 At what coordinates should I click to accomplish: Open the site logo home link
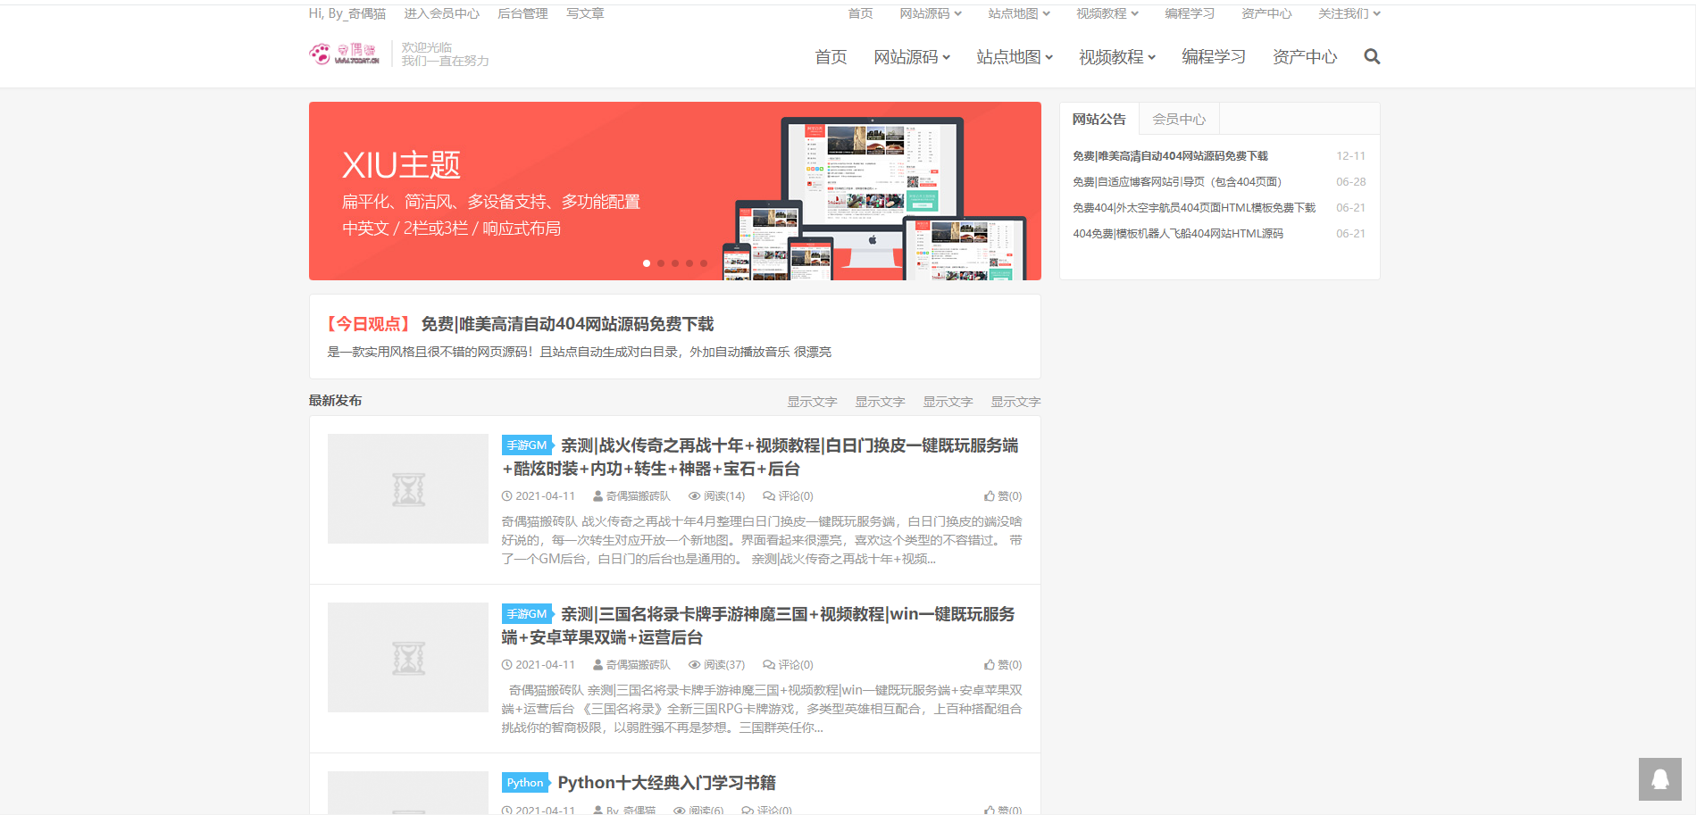tap(345, 54)
